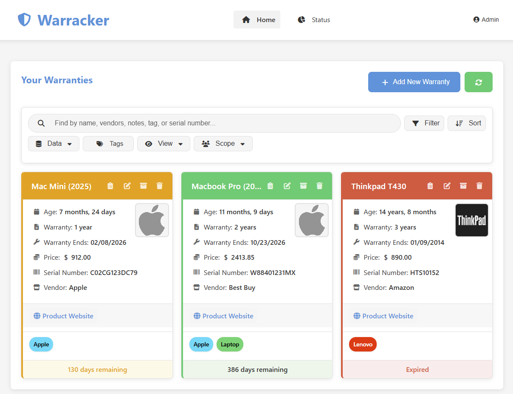This screenshot has height=394, width=513.
Task: Open Macbook Pro's Product Website link
Action: (223, 316)
